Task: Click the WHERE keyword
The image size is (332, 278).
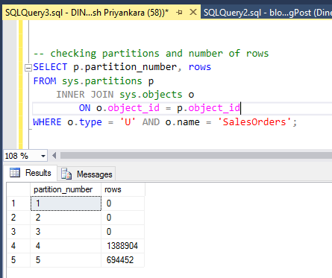Action: point(47,122)
